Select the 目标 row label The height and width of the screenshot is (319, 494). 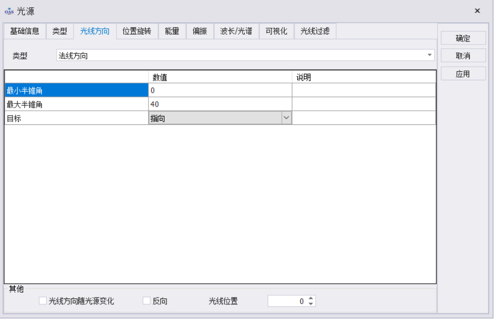click(77, 118)
